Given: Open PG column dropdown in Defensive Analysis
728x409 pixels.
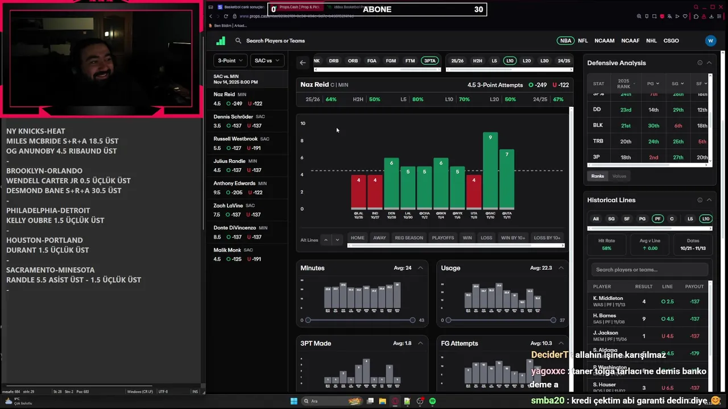Looking at the screenshot, I should pyautogui.click(x=653, y=84).
